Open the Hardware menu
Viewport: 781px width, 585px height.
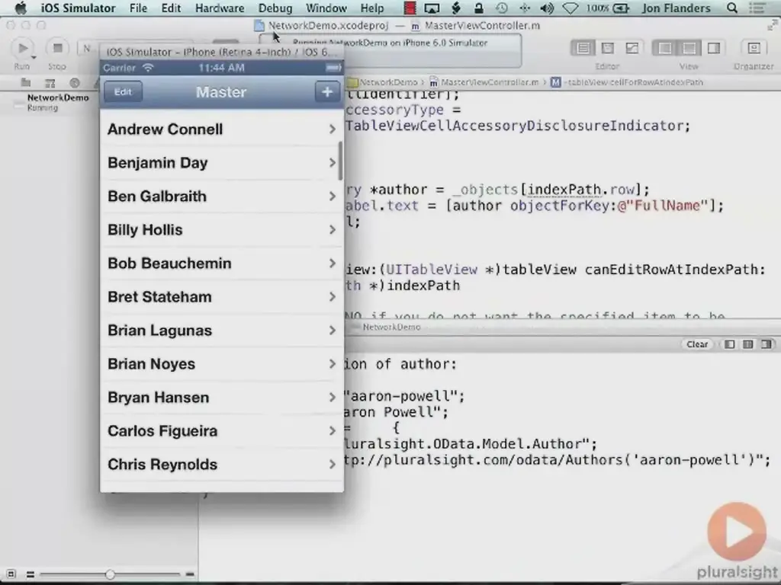[220, 8]
